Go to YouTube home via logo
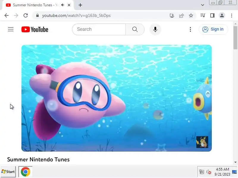Screen dimensions: 238x178 [35, 29]
